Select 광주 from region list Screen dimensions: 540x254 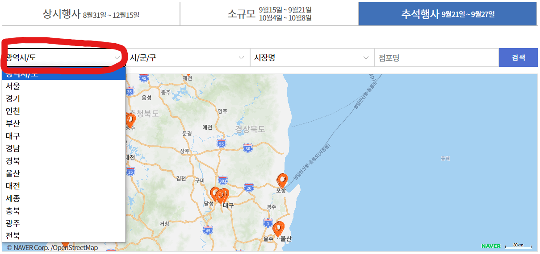coord(64,223)
